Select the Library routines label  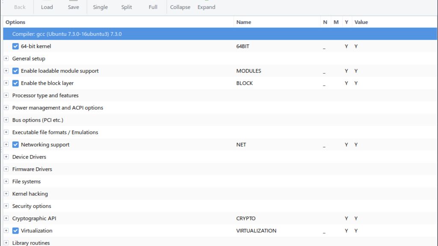31,243
